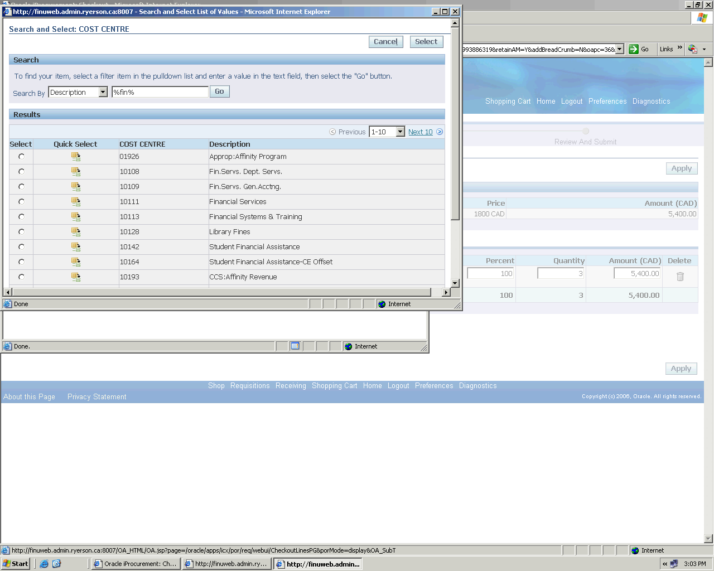Image resolution: width=714 pixels, height=571 pixels.
Task: Click Internet Explorer icon in quick launch
Action: pos(44,564)
